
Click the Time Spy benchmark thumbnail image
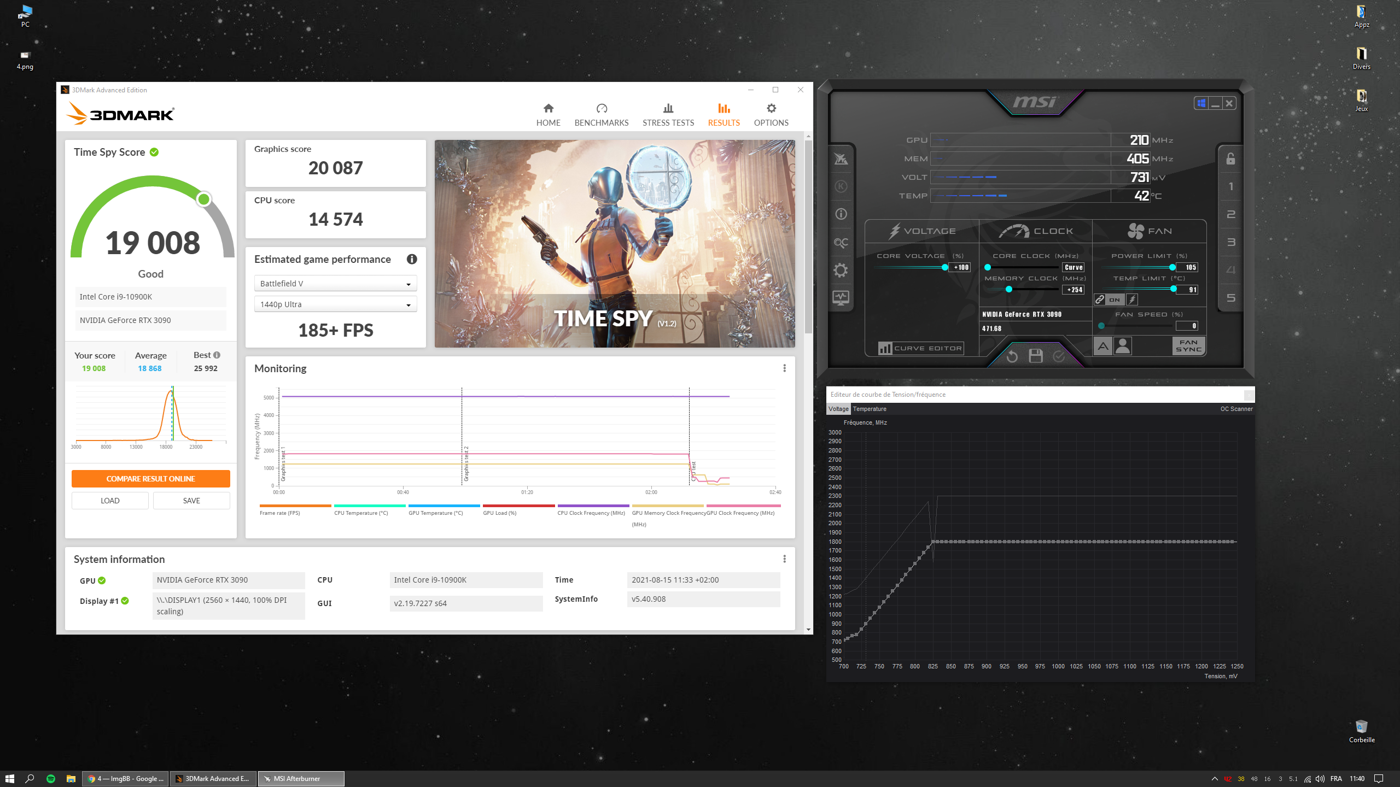(615, 244)
